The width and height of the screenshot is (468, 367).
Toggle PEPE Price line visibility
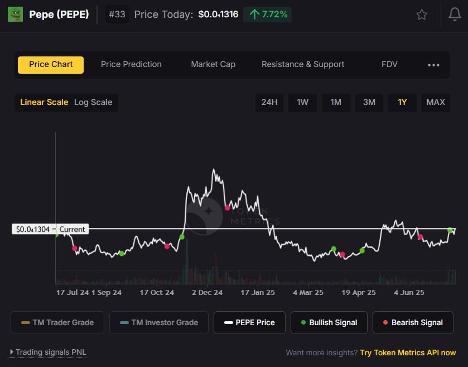coord(249,322)
